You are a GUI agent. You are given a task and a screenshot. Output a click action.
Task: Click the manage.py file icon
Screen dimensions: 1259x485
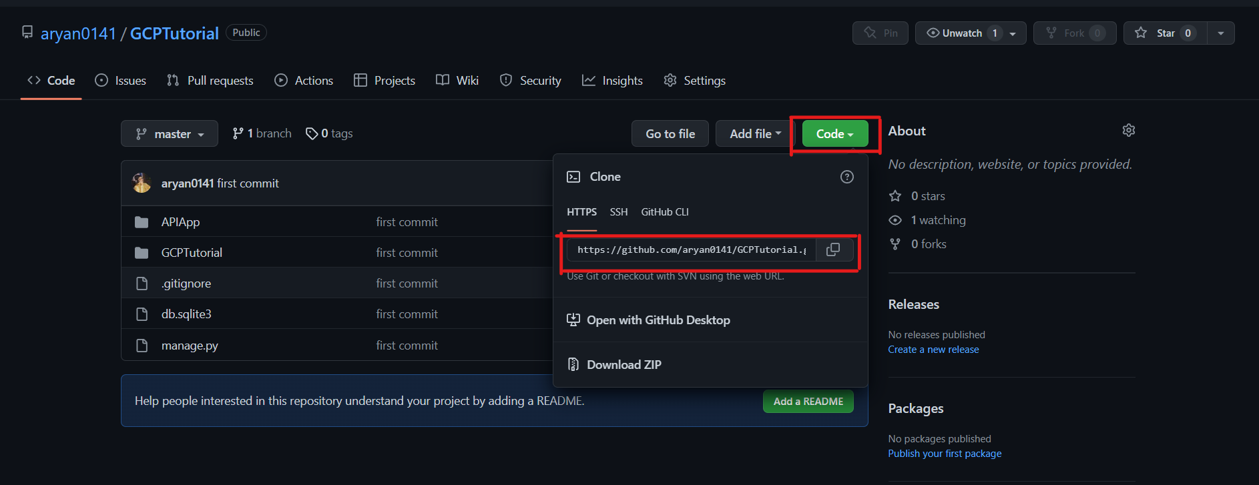(142, 346)
